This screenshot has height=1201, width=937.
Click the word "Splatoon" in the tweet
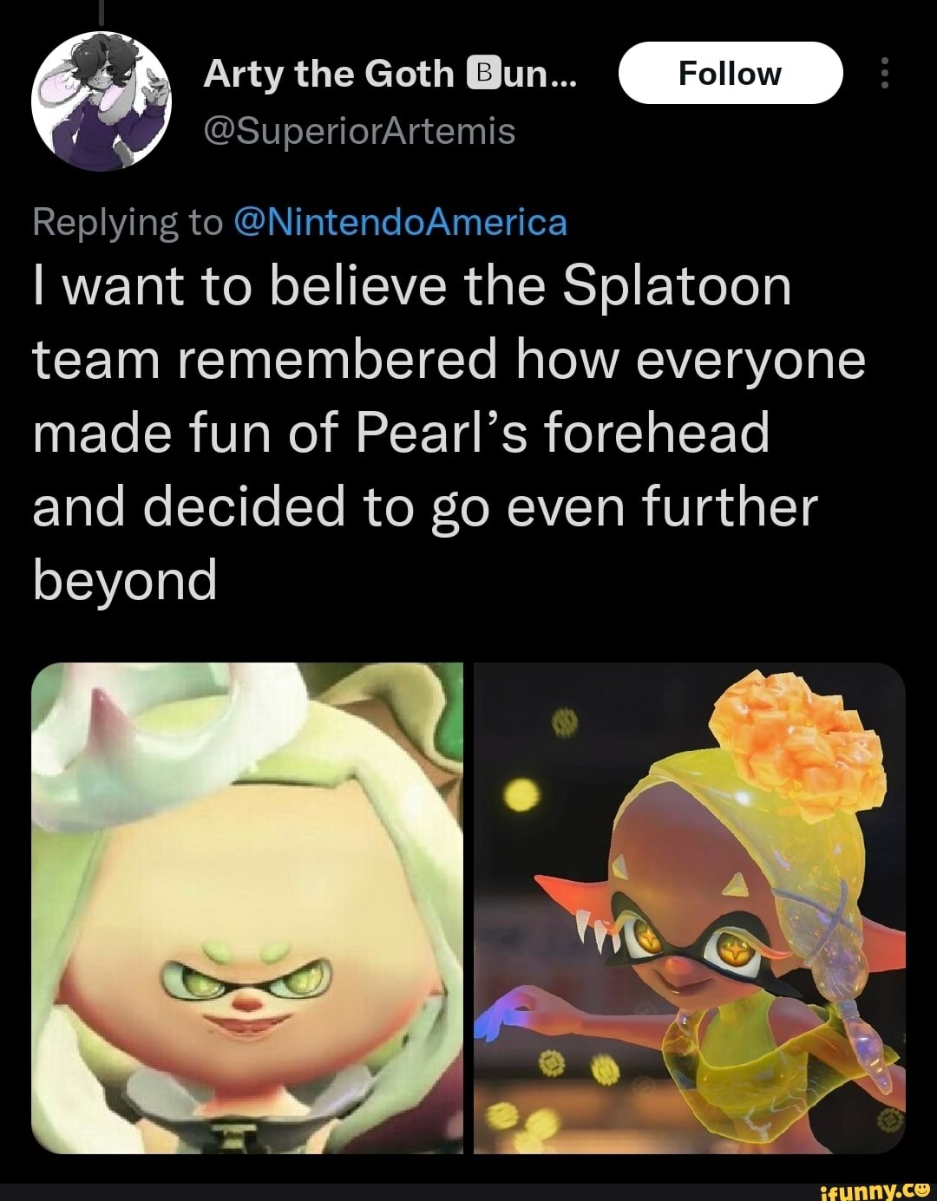click(x=677, y=286)
